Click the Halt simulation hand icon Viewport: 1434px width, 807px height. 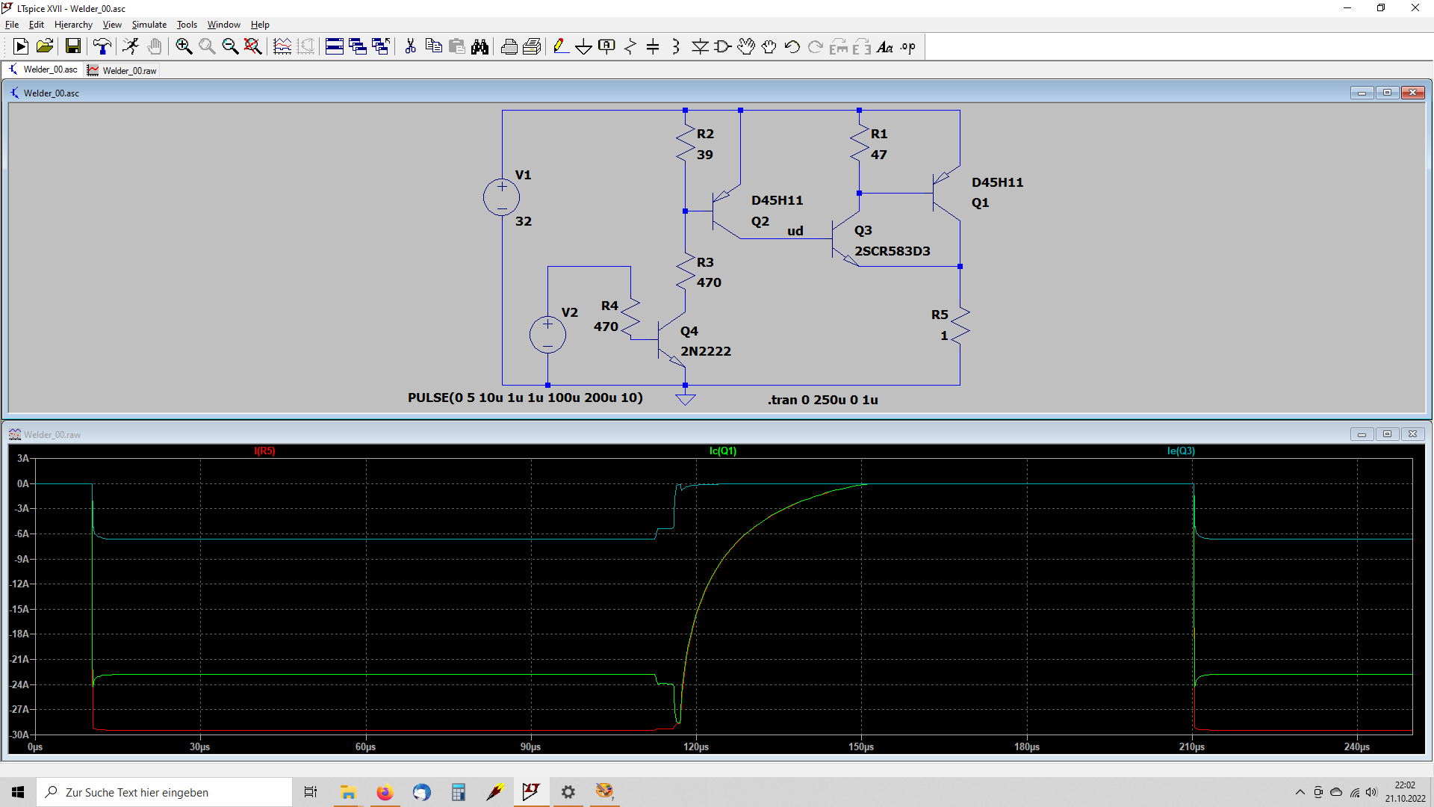pyautogui.click(x=154, y=47)
